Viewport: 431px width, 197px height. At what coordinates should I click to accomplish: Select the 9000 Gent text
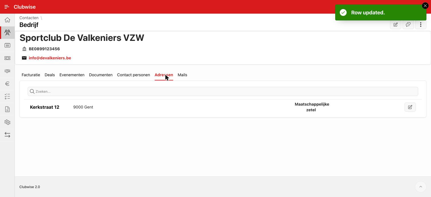pyautogui.click(x=83, y=107)
